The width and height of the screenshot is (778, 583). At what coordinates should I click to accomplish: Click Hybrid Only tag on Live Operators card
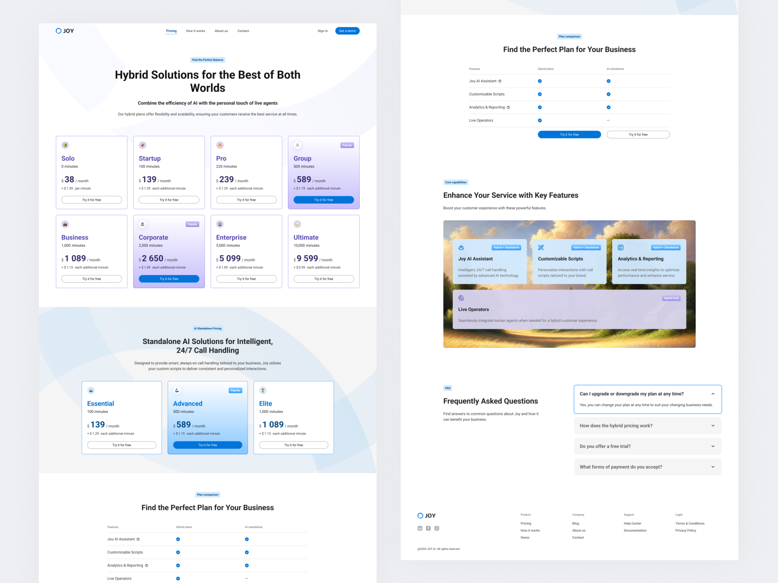(x=672, y=298)
